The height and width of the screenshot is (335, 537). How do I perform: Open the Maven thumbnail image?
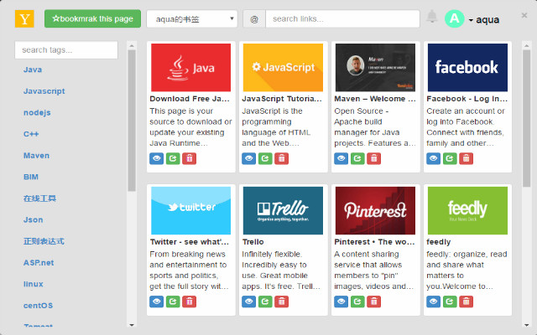(375, 67)
